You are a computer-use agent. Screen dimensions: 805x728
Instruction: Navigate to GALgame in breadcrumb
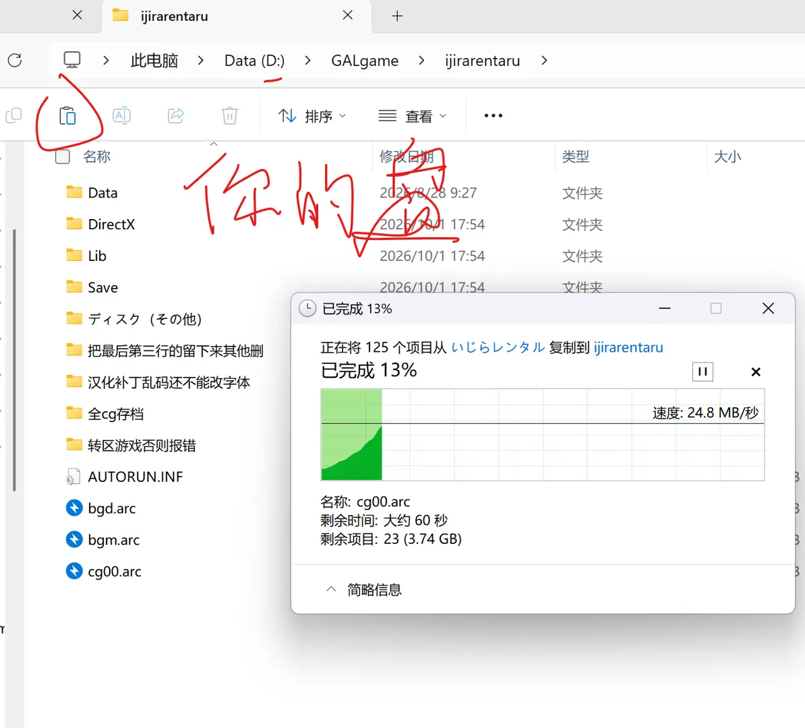click(365, 61)
